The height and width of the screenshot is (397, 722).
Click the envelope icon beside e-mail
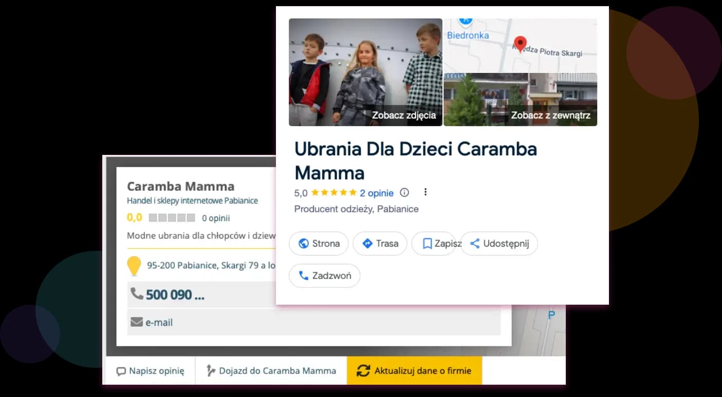137,322
